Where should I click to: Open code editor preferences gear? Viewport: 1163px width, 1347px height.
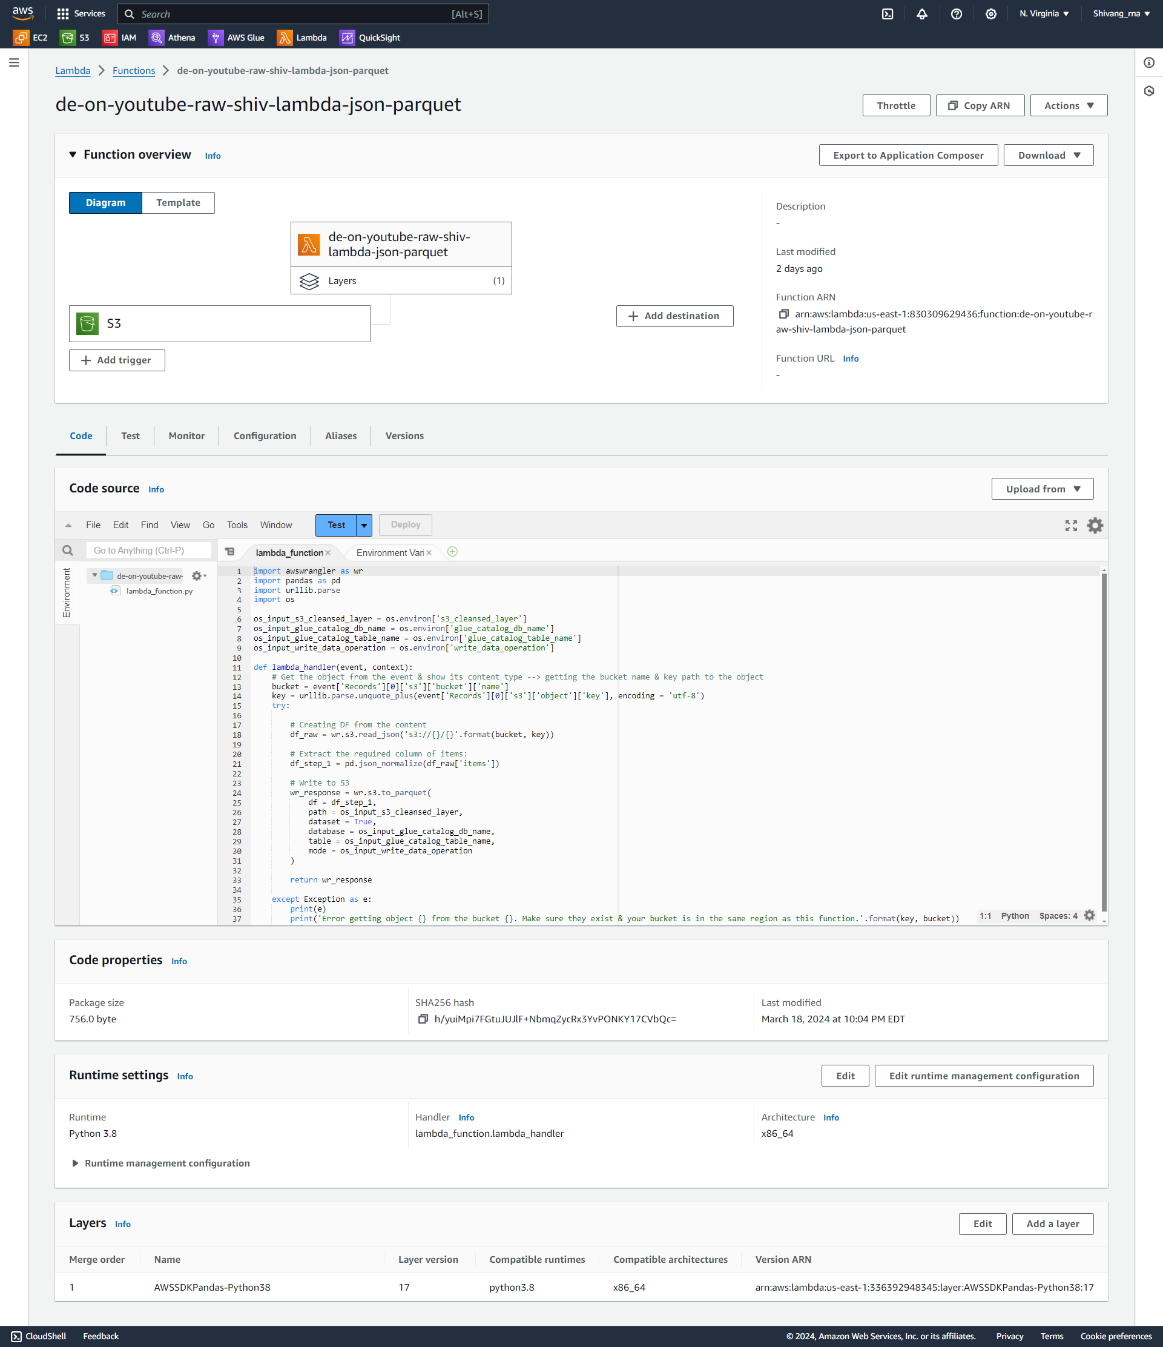(x=1095, y=525)
